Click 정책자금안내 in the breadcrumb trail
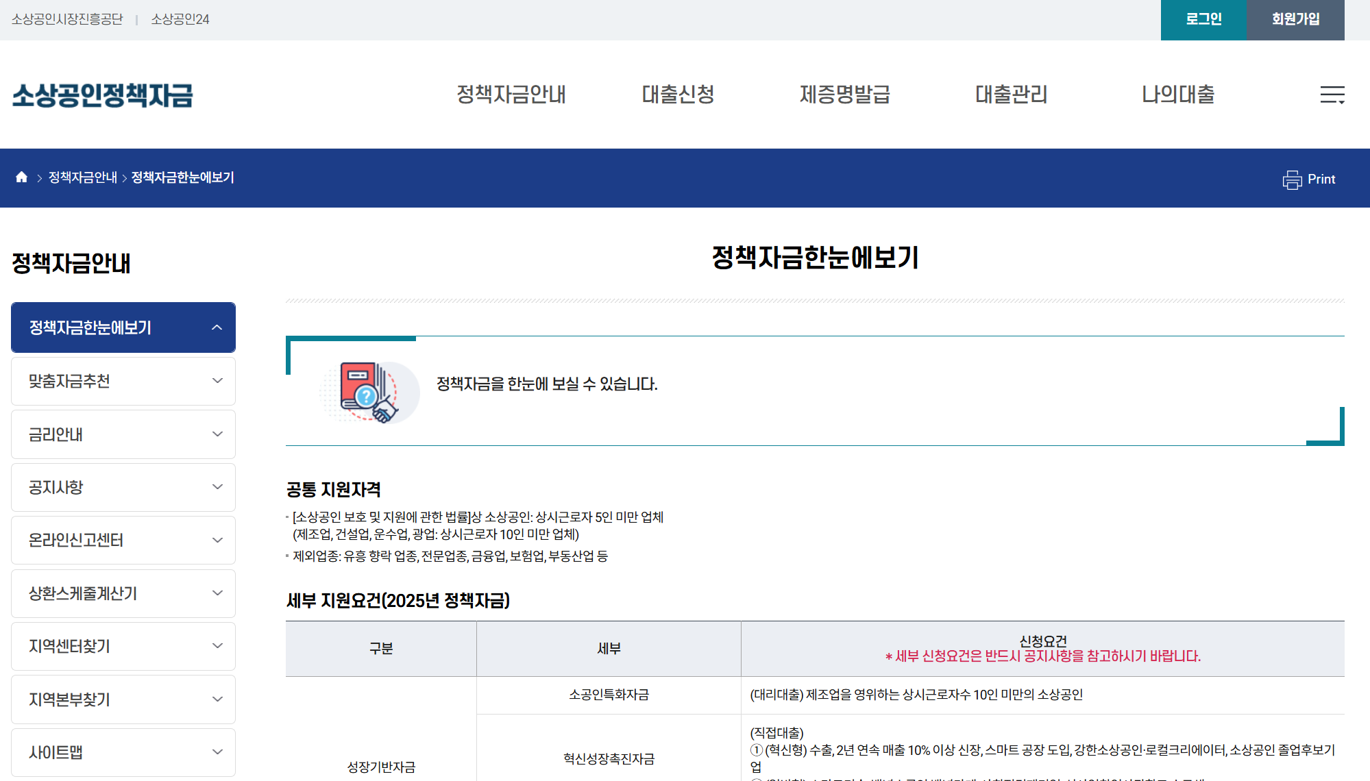This screenshot has width=1370, height=781. click(82, 177)
